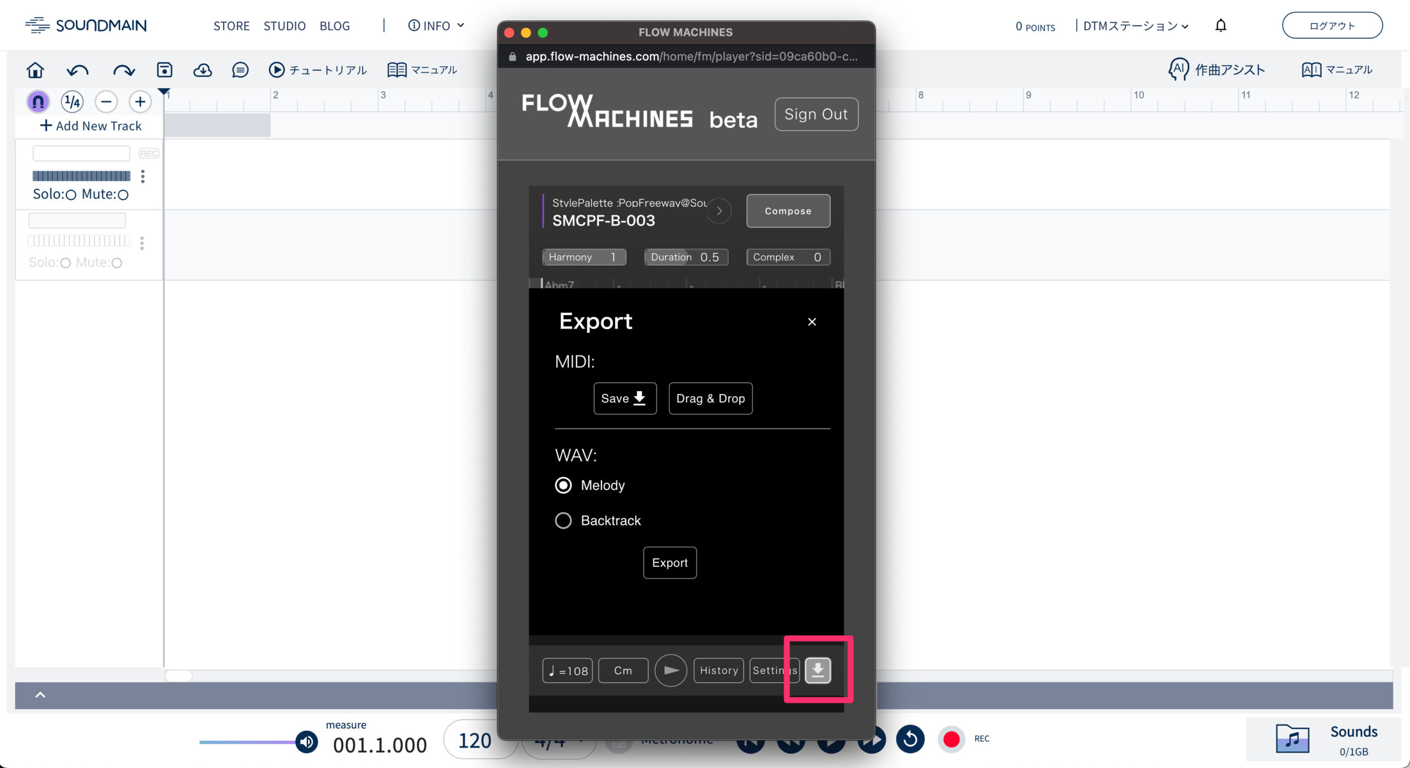Save the project with the disk icon
Screen dimensions: 1410x768
point(164,70)
